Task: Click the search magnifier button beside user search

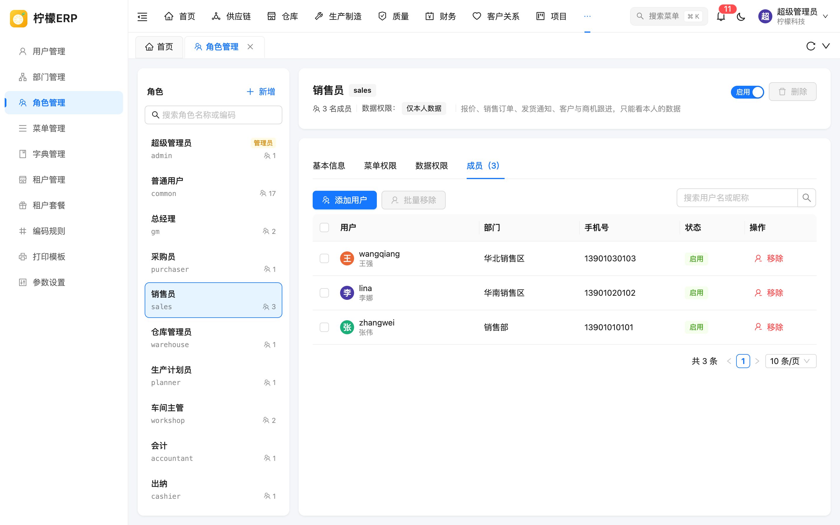Action: tap(807, 198)
